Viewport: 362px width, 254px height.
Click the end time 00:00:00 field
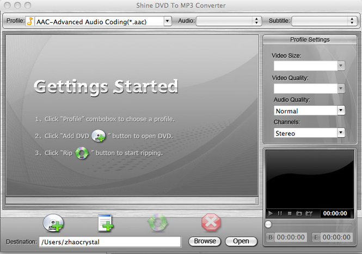point(336,237)
